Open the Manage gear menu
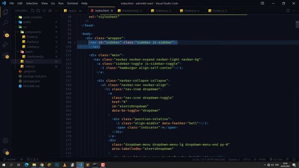 tap(6, 152)
